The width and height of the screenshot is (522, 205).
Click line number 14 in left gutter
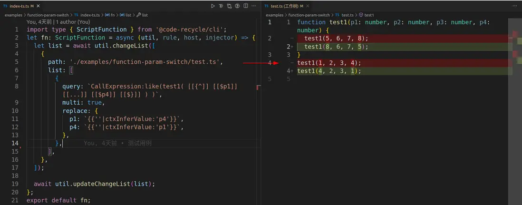point(15,143)
